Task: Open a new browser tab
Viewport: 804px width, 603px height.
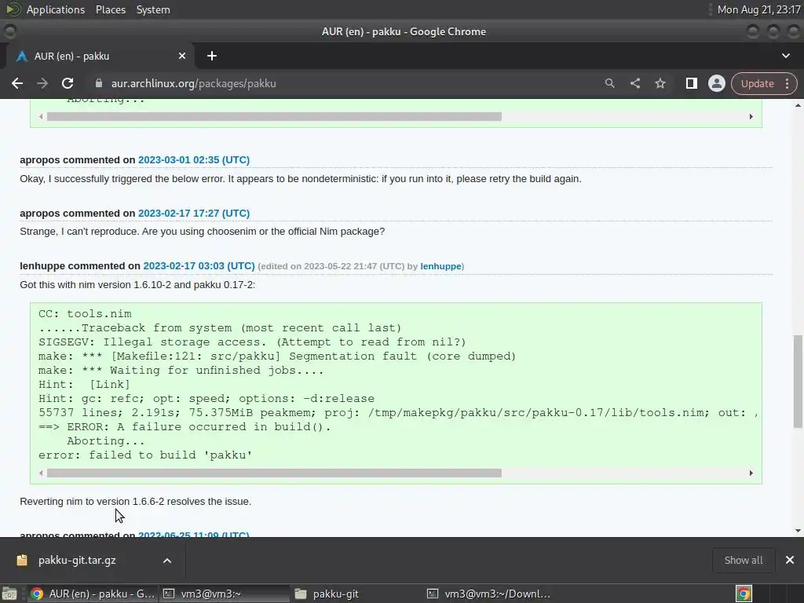Action: (x=212, y=56)
